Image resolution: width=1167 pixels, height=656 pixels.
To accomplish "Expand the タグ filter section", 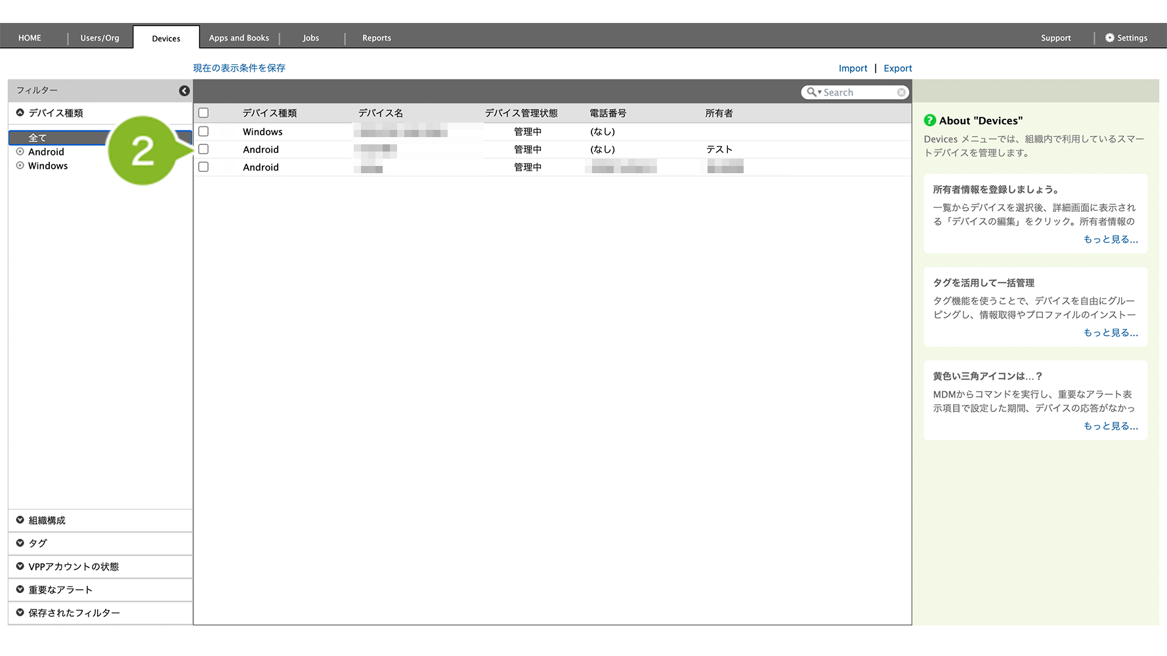I will click(20, 543).
